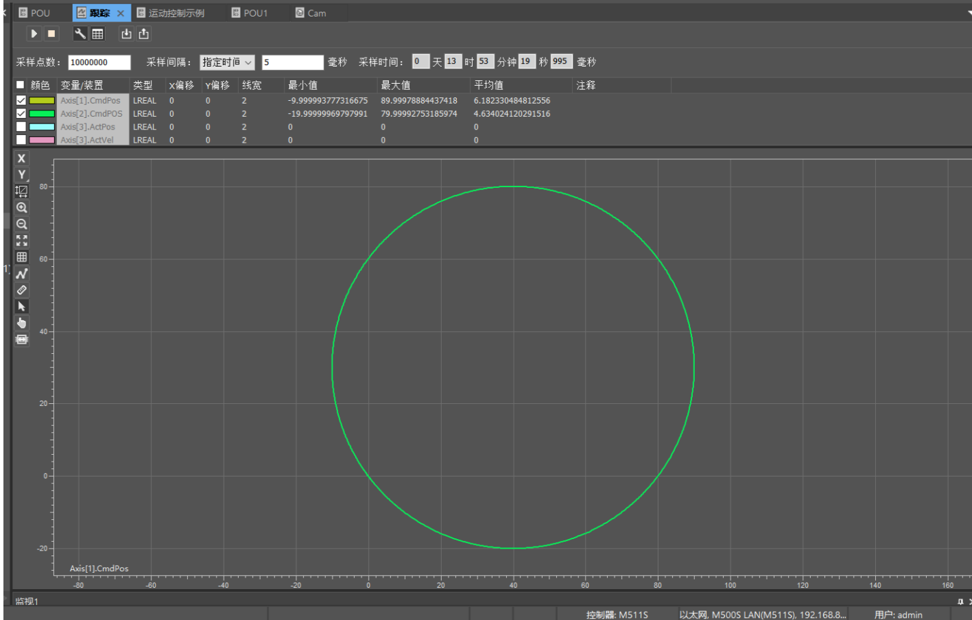Switch to the POU tab

tap(35, 13)
